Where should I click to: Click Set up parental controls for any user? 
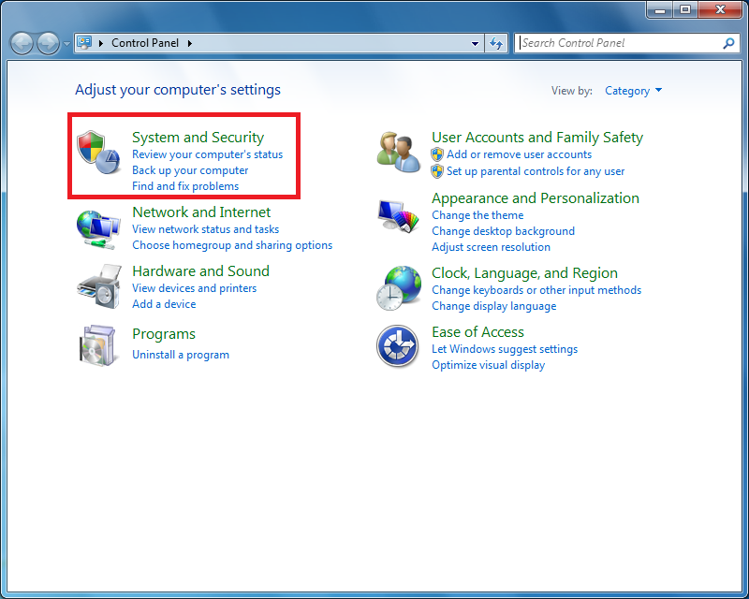[536, 171]
